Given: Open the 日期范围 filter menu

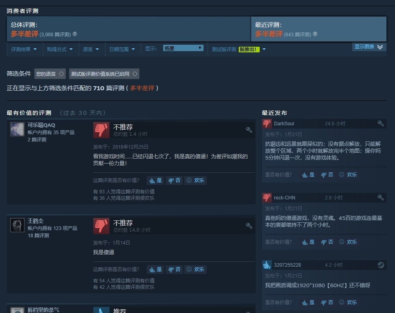Looking at the screenshot, I should [122, 49].
